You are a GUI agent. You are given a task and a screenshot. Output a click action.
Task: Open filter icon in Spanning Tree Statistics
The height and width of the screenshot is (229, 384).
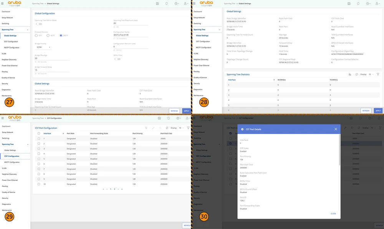378,74
